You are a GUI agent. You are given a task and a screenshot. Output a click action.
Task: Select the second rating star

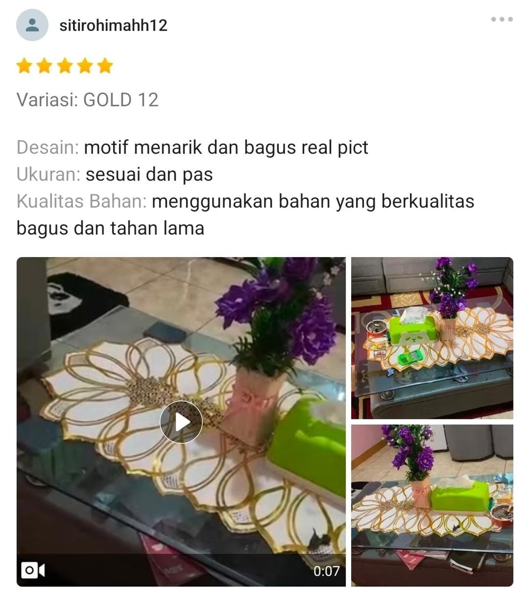44,66
